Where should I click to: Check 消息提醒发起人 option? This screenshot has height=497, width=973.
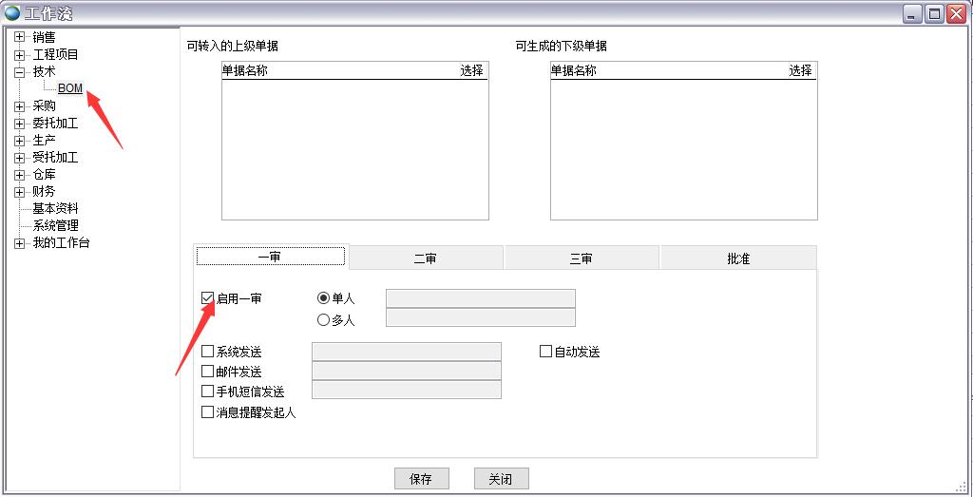click(x=208, y=412)
